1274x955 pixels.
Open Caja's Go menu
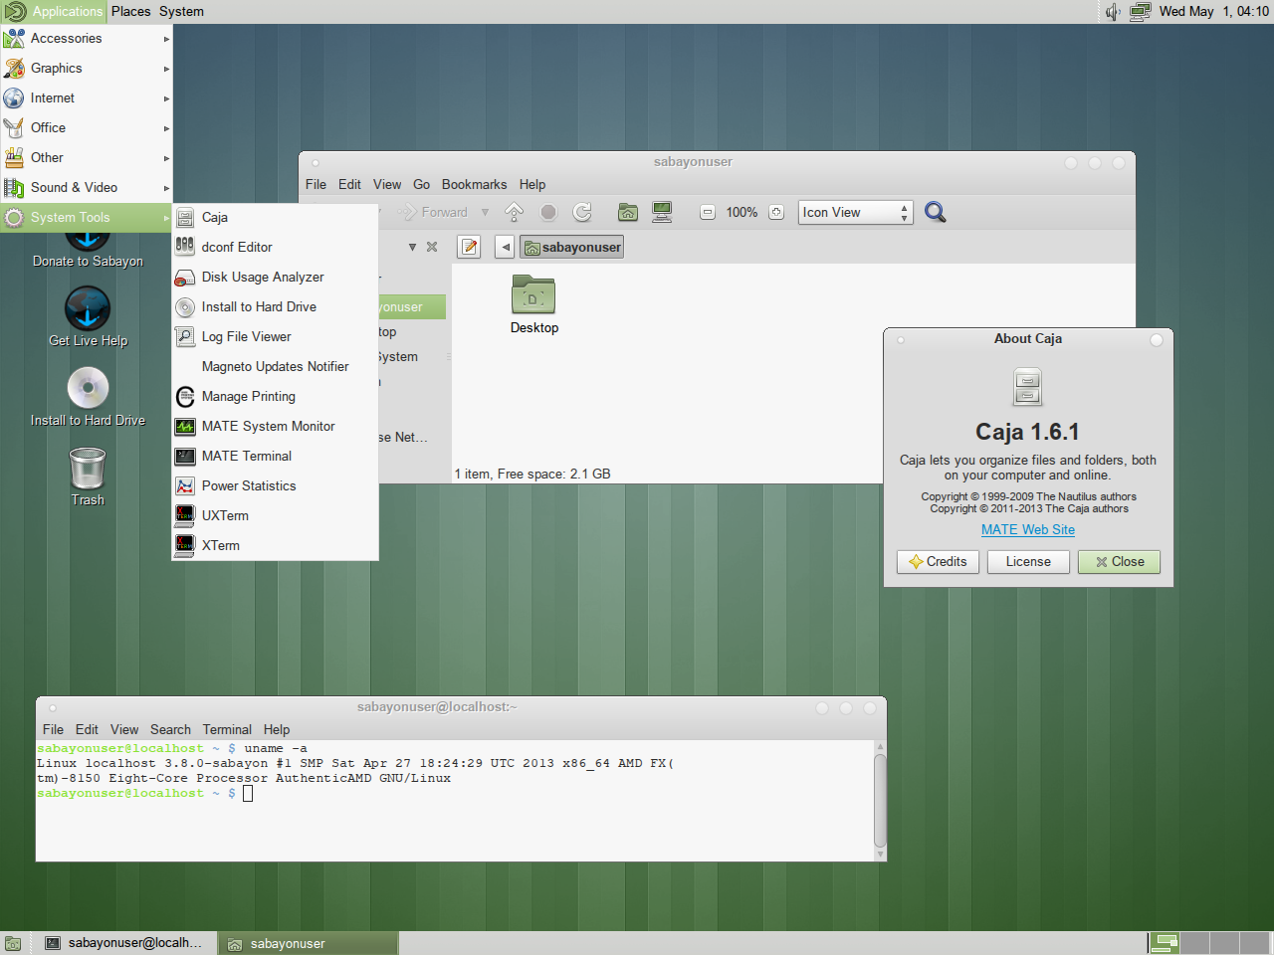[x=421, y=184]
